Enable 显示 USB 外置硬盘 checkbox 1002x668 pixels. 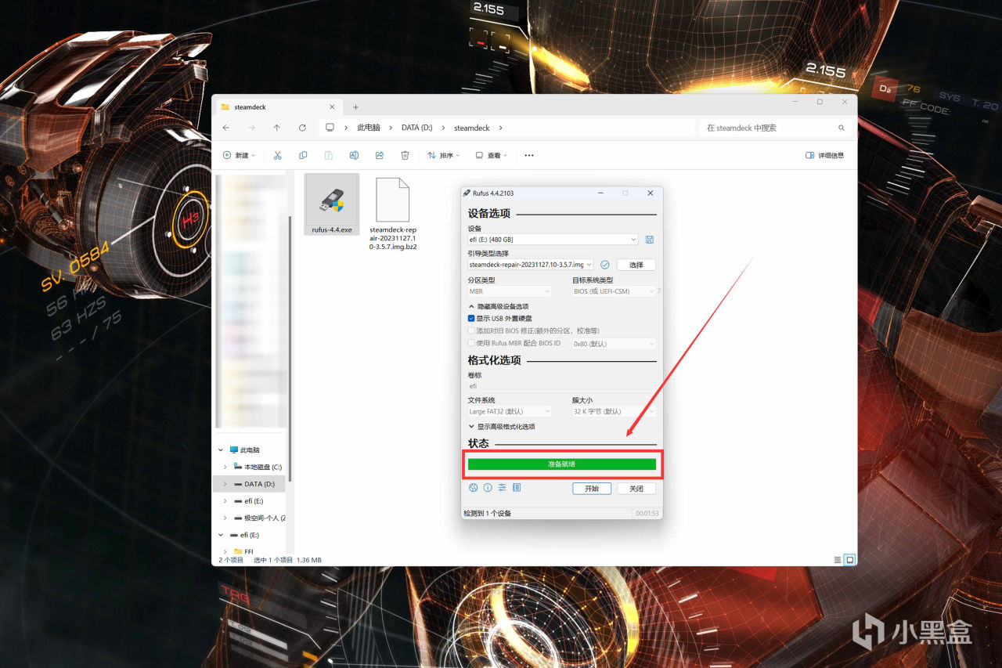coord(470,318)
